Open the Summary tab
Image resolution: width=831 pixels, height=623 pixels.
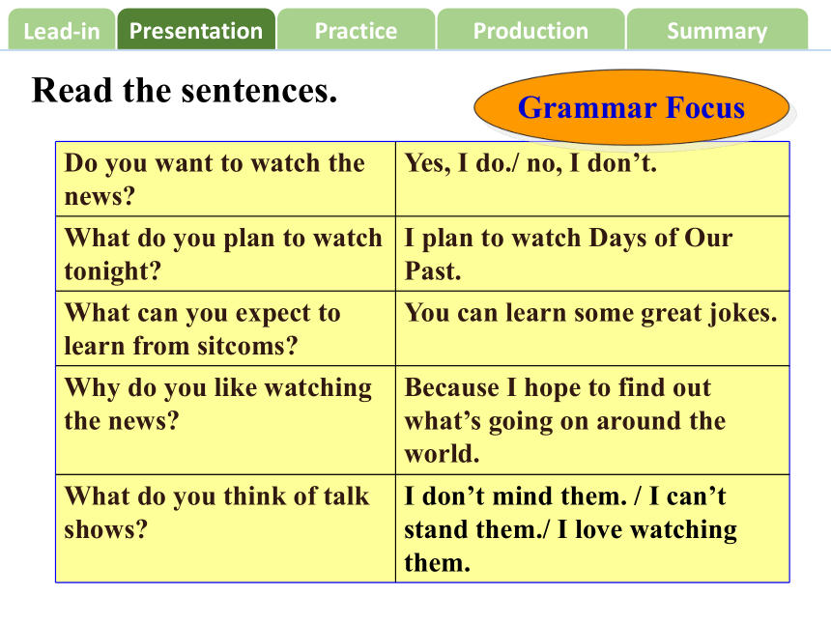tap(717, 30)
